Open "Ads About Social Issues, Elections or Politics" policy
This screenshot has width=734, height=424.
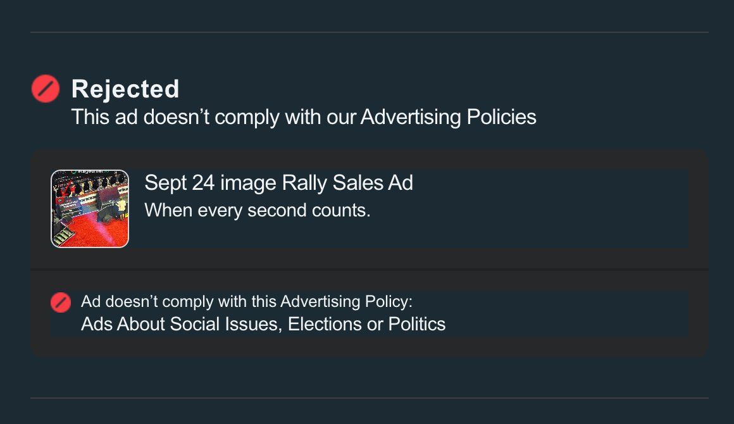[x=263, y=324]
